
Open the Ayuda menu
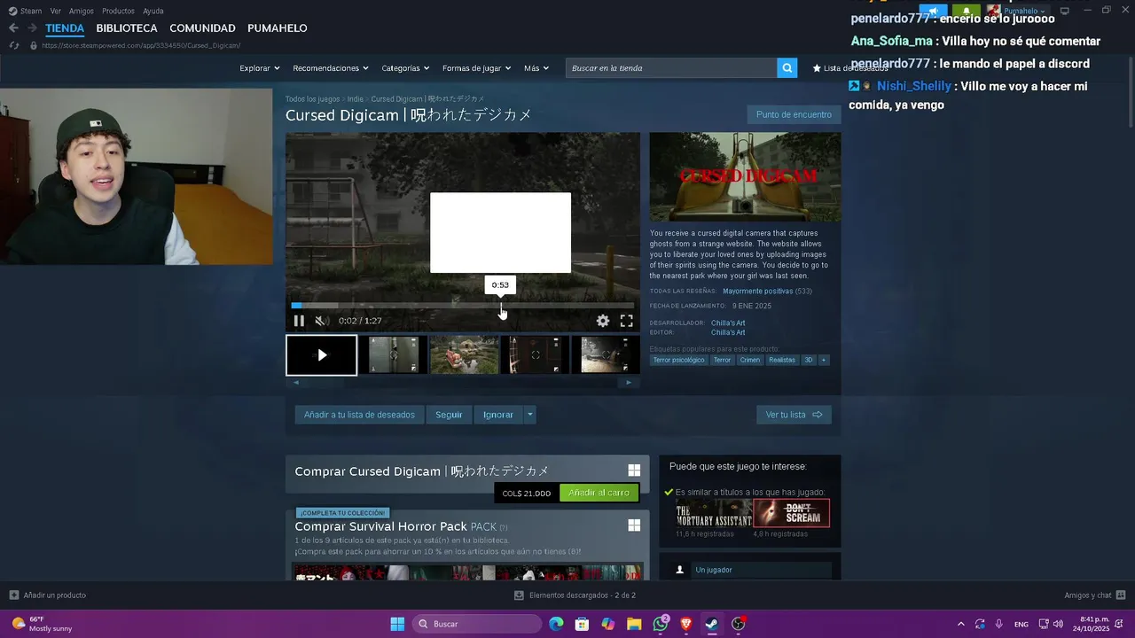[x=153, y=11]
